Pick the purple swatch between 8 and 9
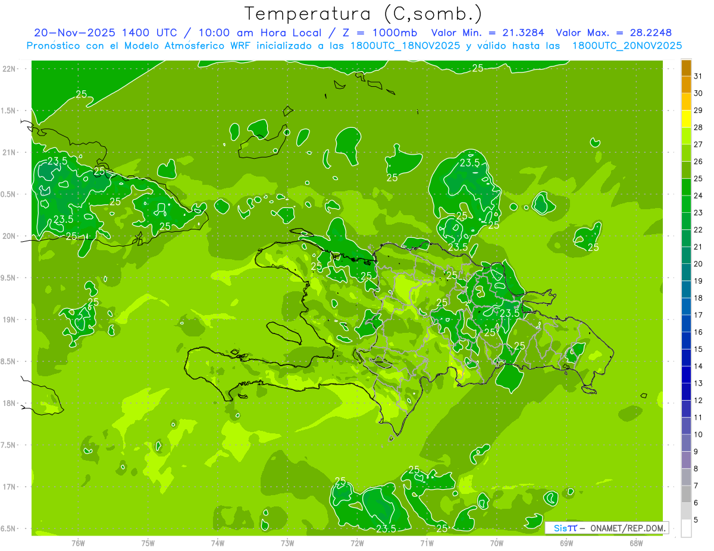 tap(686, 460)
